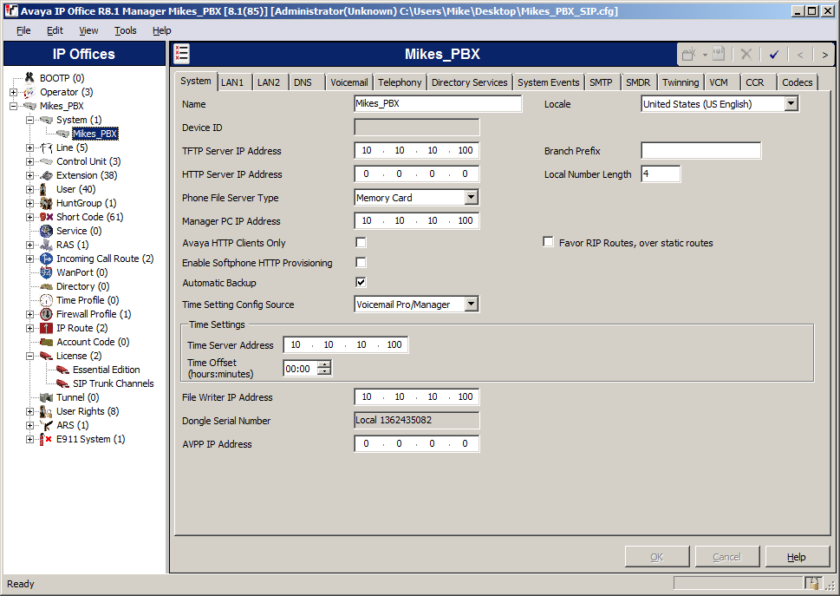This screenshot has width=840, height=596.
Task: Select the Essential Edition license item
Action: point(106,370)
